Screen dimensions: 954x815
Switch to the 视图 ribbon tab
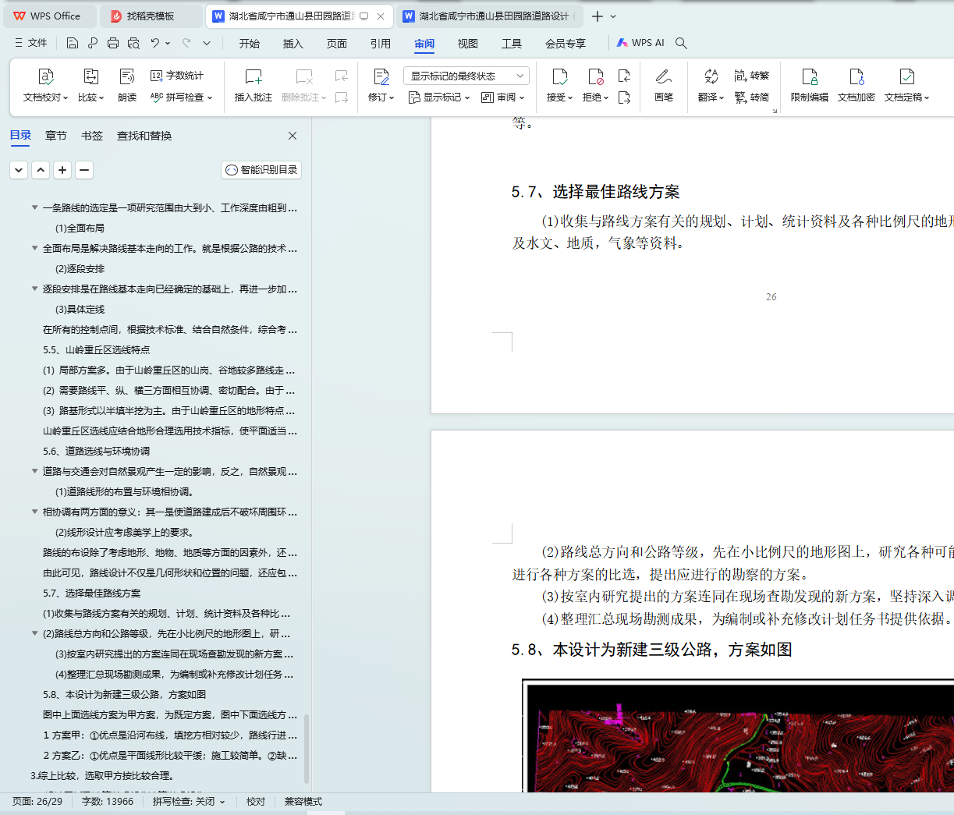pos(467,44)
